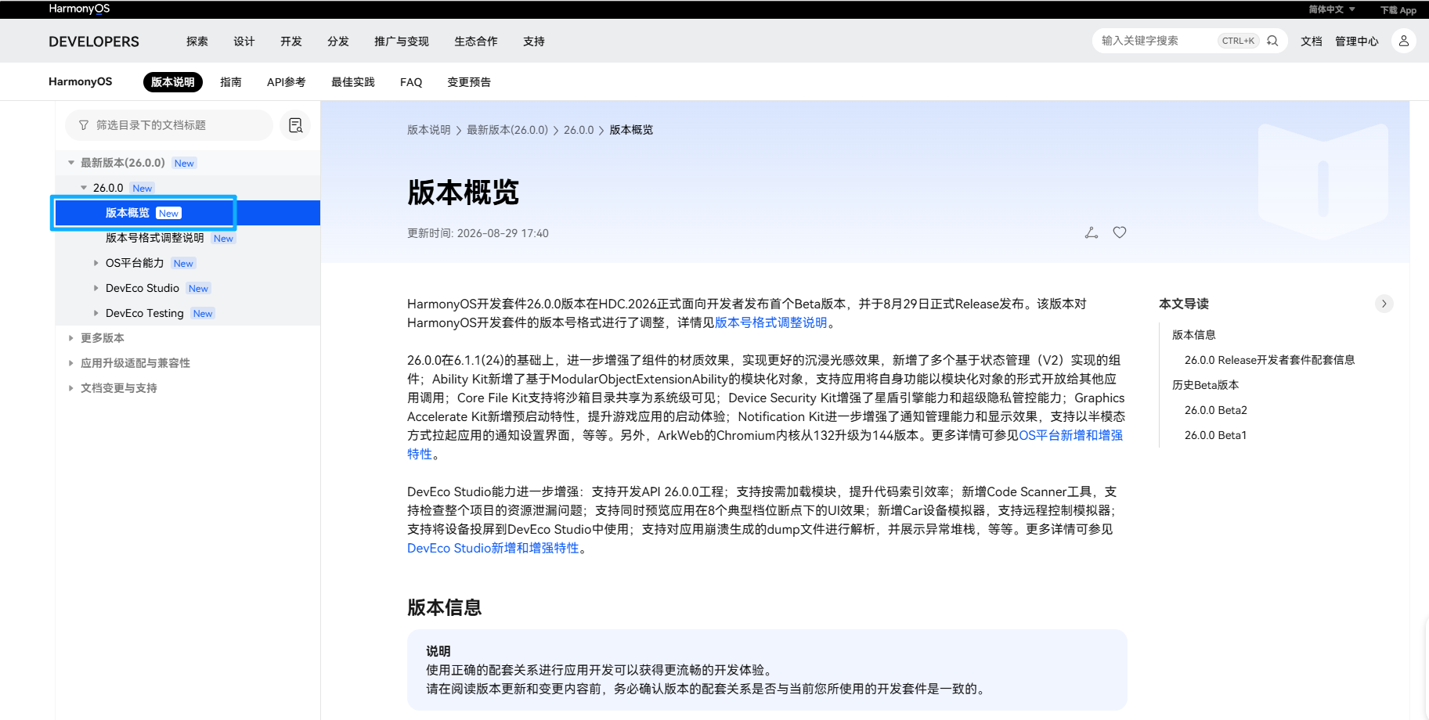This screenshot has height=720, width=1429.
Task: Open 版本号格式调整说明 in the sidebar
Action: [155, 238]
